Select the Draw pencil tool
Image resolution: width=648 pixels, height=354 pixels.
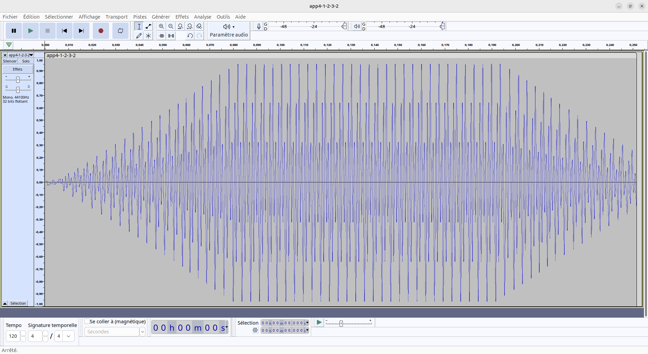tap(139, 35)
